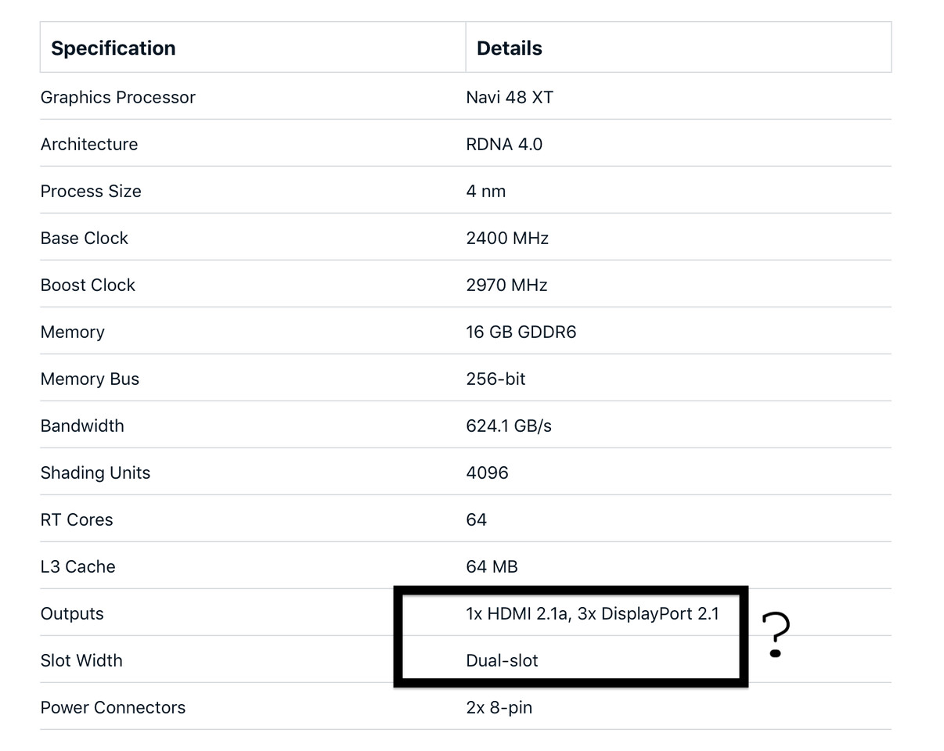Select the HDMI 2.1a DisplayPort outputs value
The image size is (944, 751).
point(593,614)
